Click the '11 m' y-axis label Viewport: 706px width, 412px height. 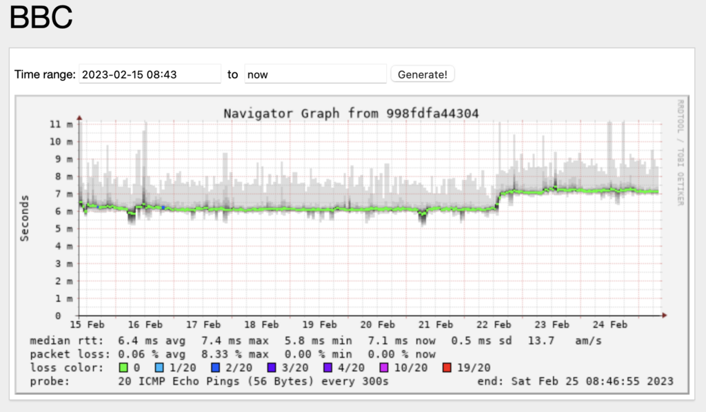61,124
